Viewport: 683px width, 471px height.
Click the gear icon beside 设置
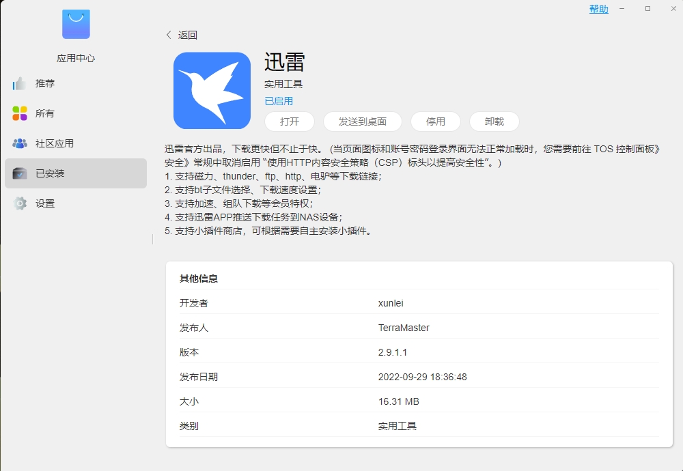20,203
